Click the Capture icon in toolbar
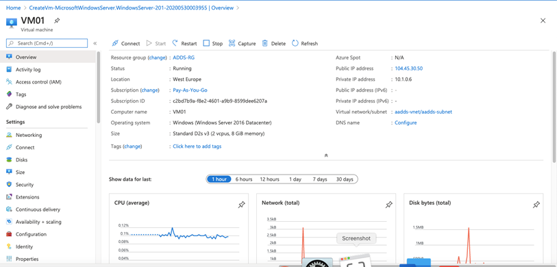The width and height of the screenshot is (557, 267). click(x=232, y=43)
